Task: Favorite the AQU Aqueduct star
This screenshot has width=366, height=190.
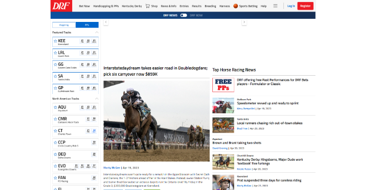Action: (x=55, y=108)
